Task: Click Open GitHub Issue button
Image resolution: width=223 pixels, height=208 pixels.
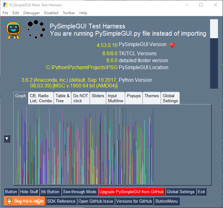Action: point(96,201)
